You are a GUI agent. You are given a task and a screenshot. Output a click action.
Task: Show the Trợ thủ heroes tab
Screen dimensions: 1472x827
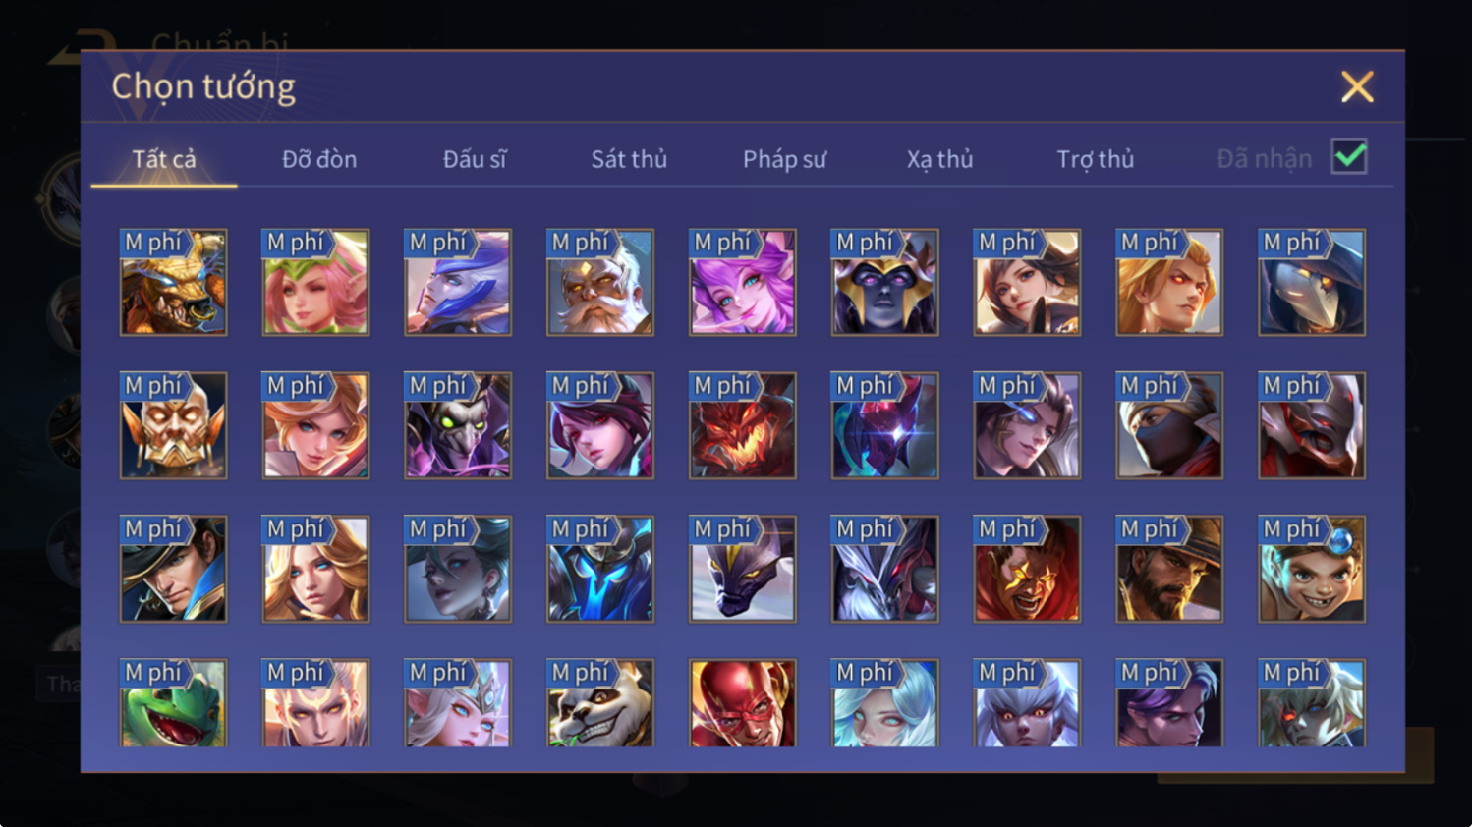(x=1095, y=159)
